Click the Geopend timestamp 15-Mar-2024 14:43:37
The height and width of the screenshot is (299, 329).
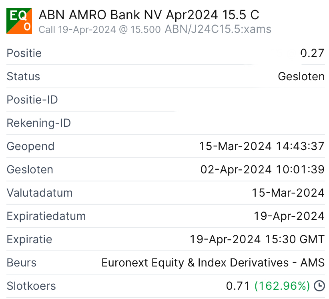click(261, 146)
